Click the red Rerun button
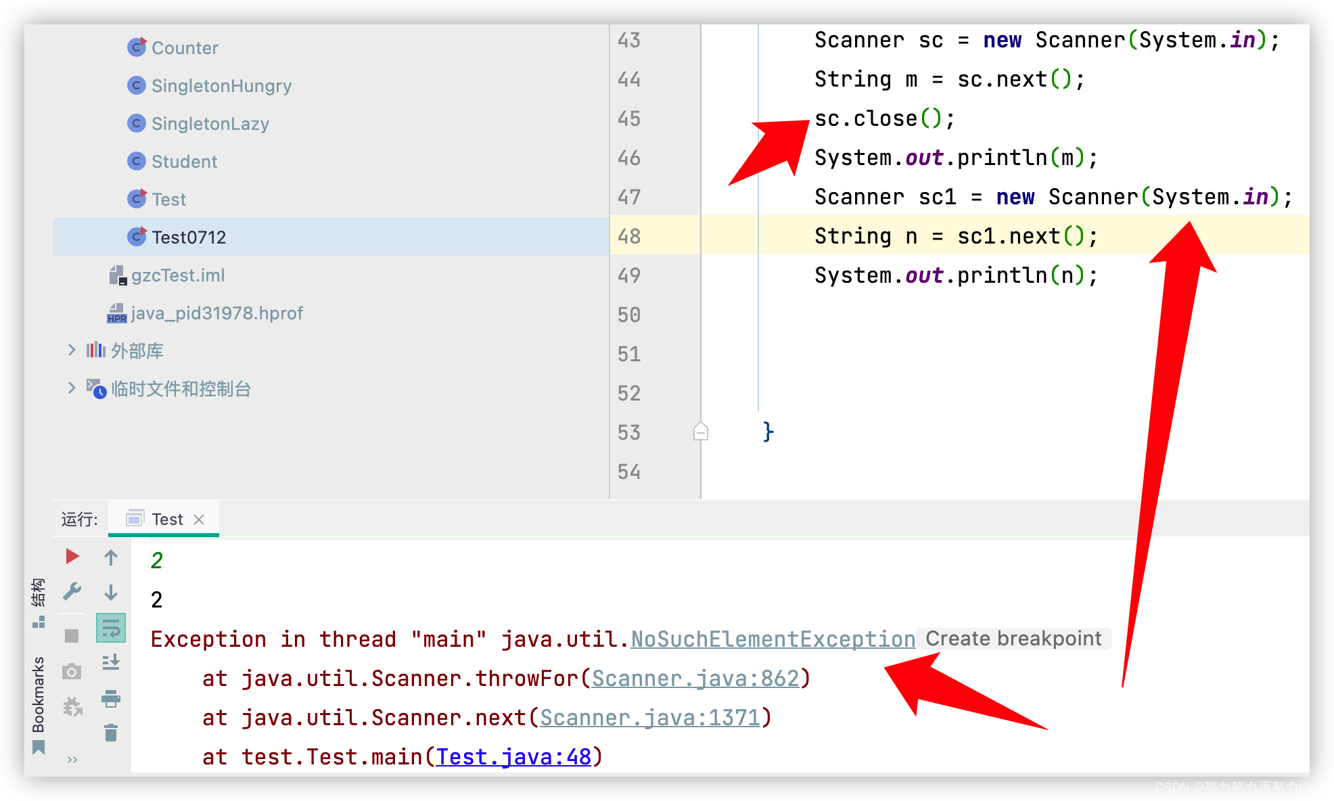The width and height of the screenshot is (1334, 801). coord(72,557)
